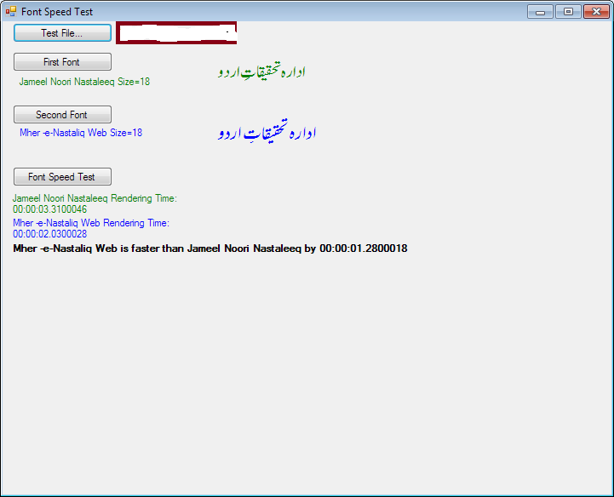Screen dimensions: 614x497
Task: Select the Mher-e-Nastaliq Web Size=18 label
Action: (81, 134)
